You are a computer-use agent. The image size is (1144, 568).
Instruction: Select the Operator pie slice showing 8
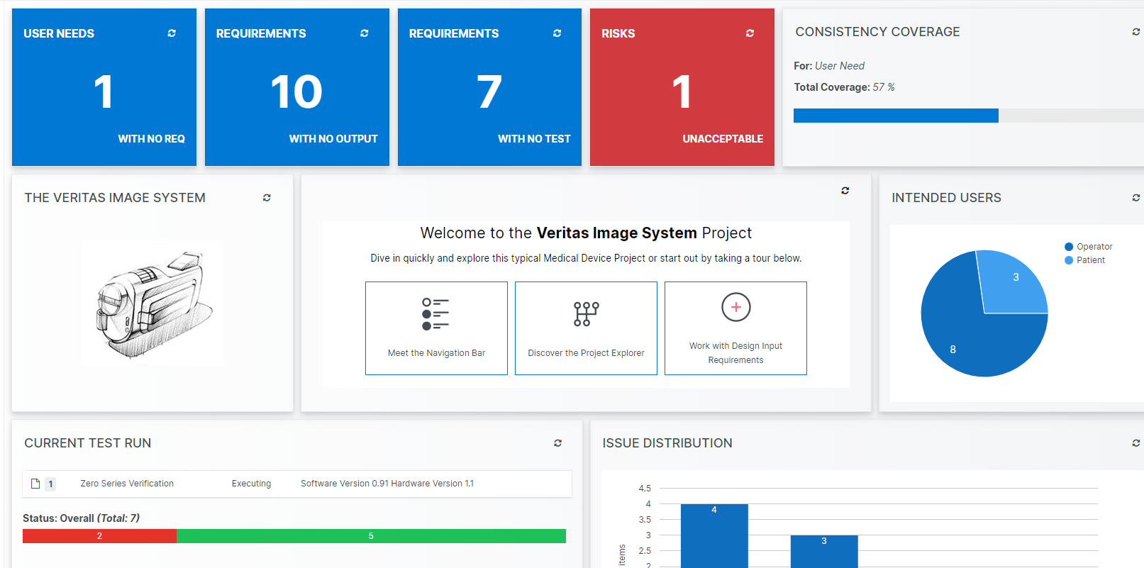point(965,340)
